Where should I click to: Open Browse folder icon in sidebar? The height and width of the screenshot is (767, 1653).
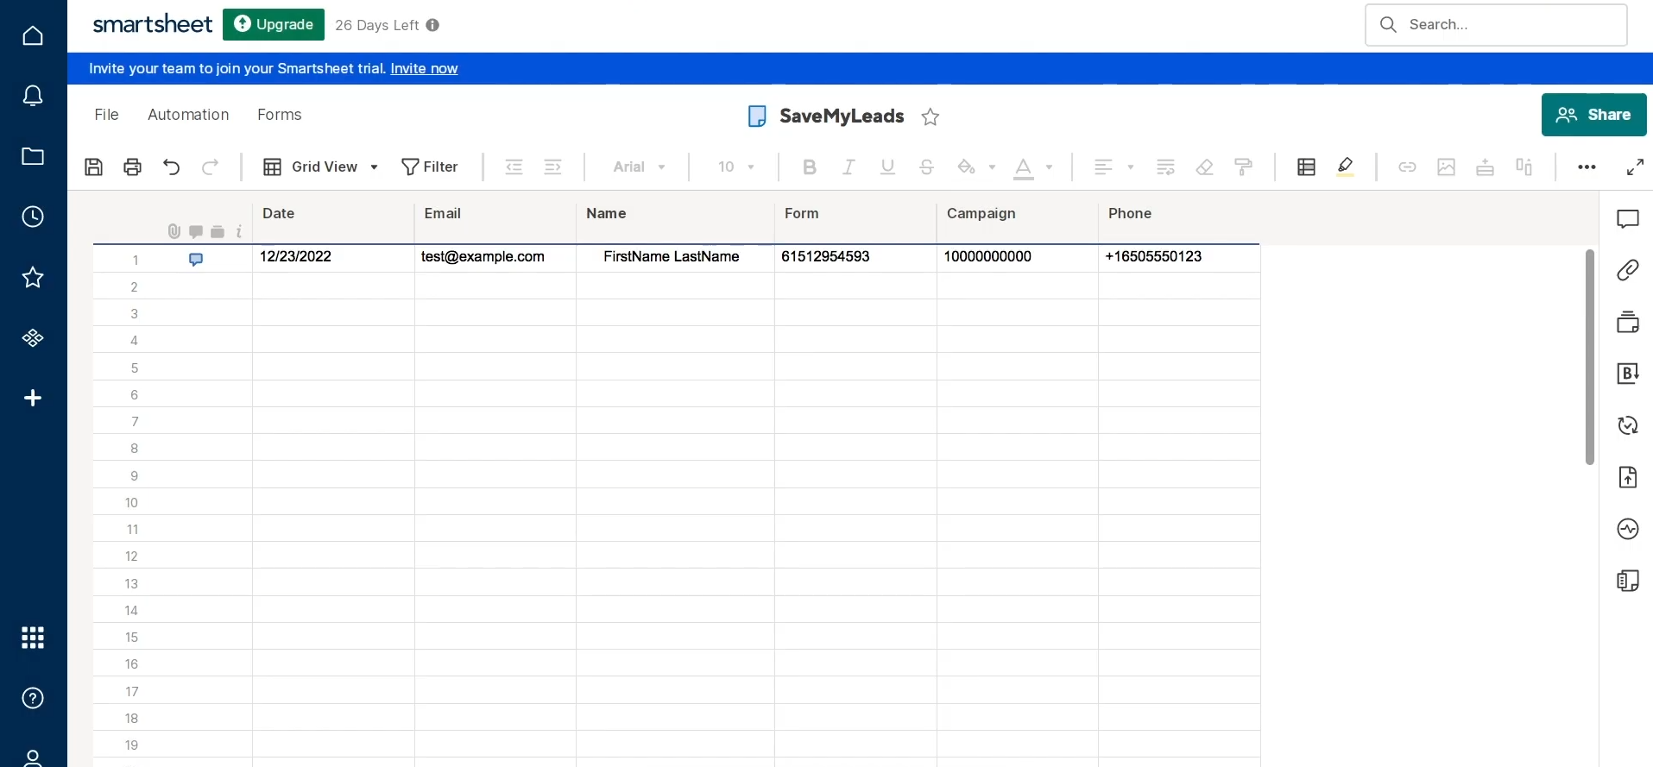(x=33, y=156)
